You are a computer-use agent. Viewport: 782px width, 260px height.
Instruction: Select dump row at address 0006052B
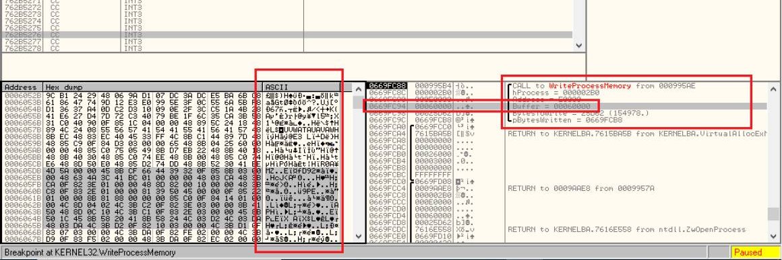[171, 95]
